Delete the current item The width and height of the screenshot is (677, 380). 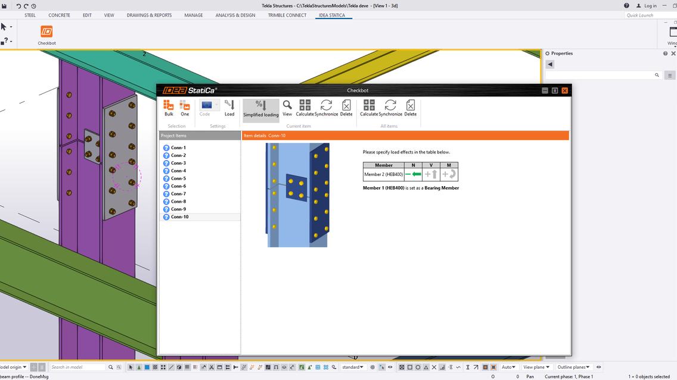point(346,108)
